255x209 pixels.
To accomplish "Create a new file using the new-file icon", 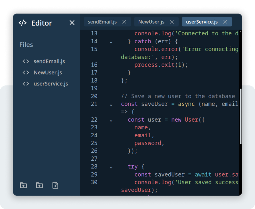I will [55, 185].
